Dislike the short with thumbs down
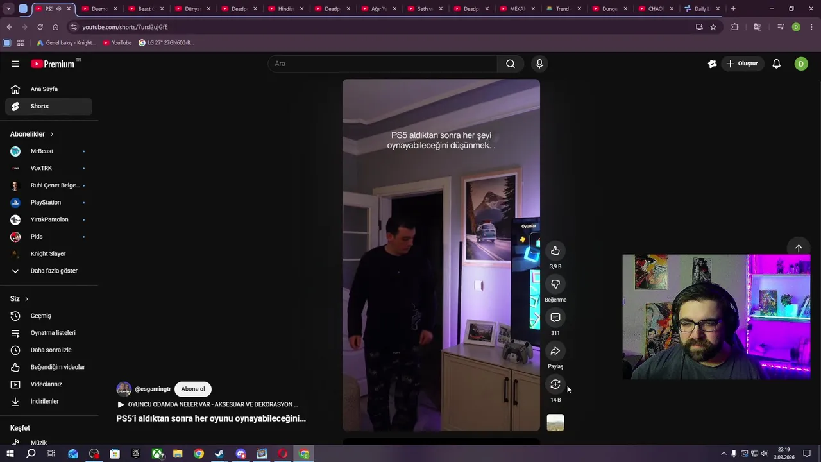821x462 pixels. click(555, 284)
